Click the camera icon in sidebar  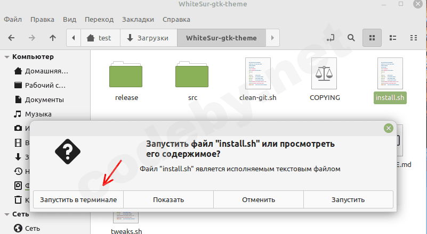[18, 128]
